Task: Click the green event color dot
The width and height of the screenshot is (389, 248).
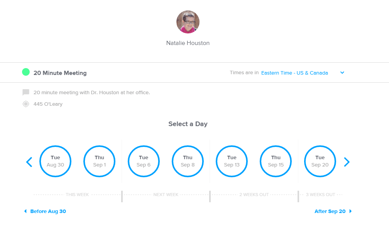Action: click(x=26, y=72)
